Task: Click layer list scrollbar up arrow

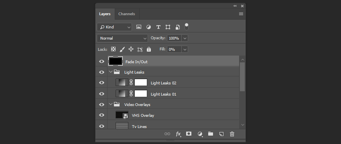Action: tap(243, 60)
